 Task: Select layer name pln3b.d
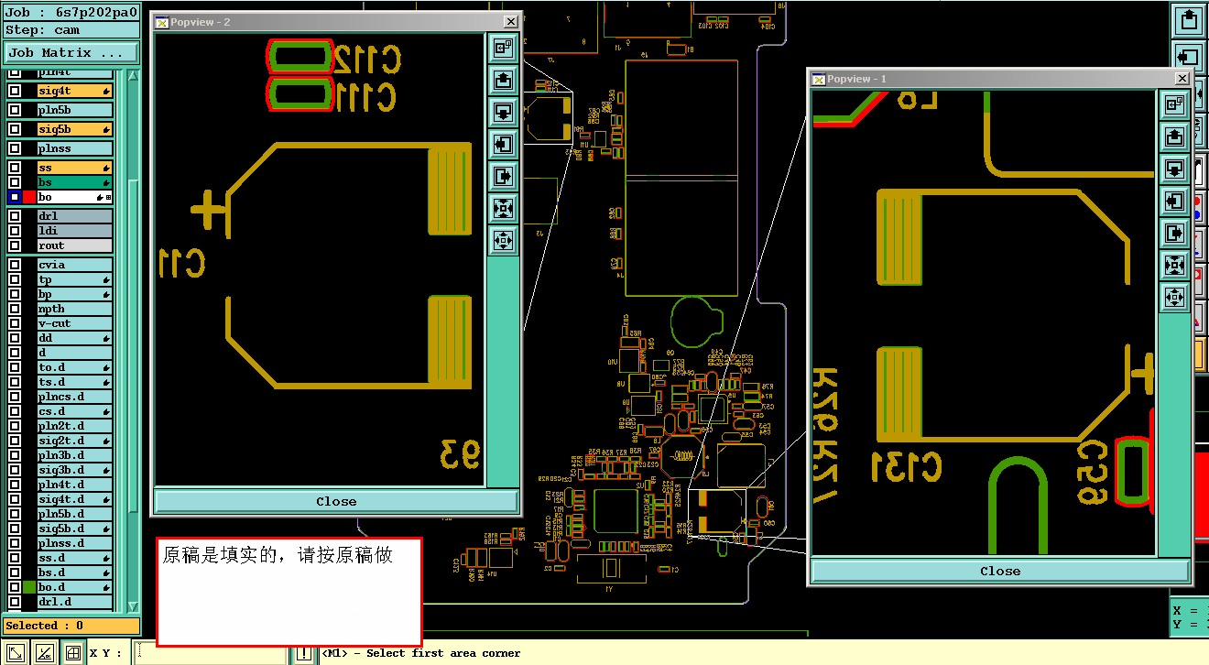click(75, 455)
